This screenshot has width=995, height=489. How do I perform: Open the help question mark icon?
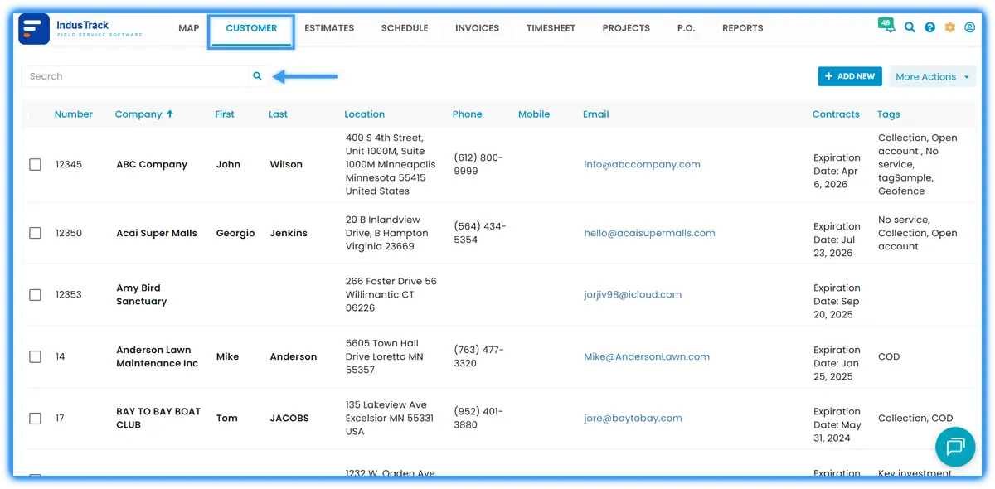coord(929,27)
